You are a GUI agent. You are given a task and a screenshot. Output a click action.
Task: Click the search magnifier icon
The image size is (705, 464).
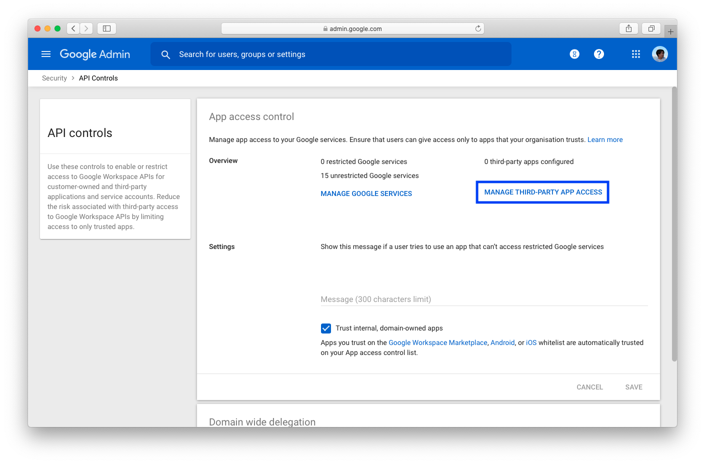[x=165, y=54]
